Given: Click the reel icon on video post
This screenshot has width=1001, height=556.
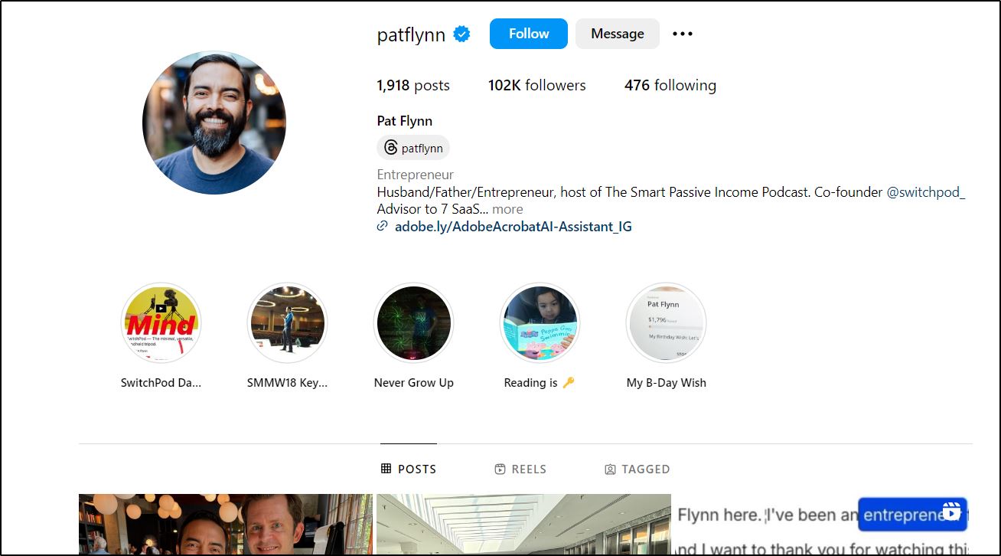Looking at the screenshot, I should (951, 512).
